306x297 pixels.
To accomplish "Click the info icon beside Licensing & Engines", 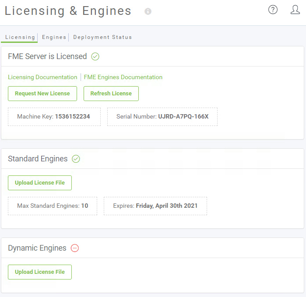I will point(148,11).
